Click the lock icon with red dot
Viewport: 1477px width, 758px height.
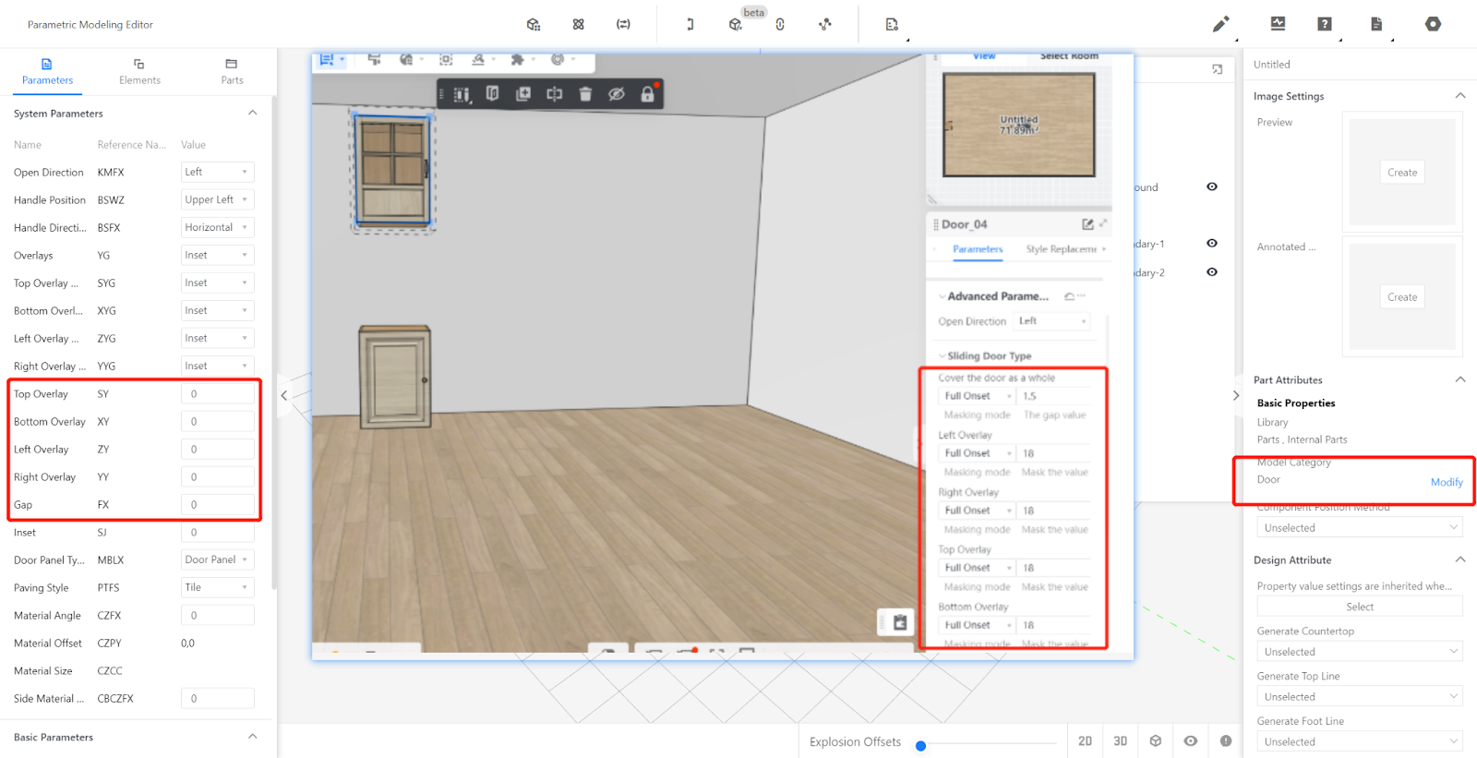647,94
